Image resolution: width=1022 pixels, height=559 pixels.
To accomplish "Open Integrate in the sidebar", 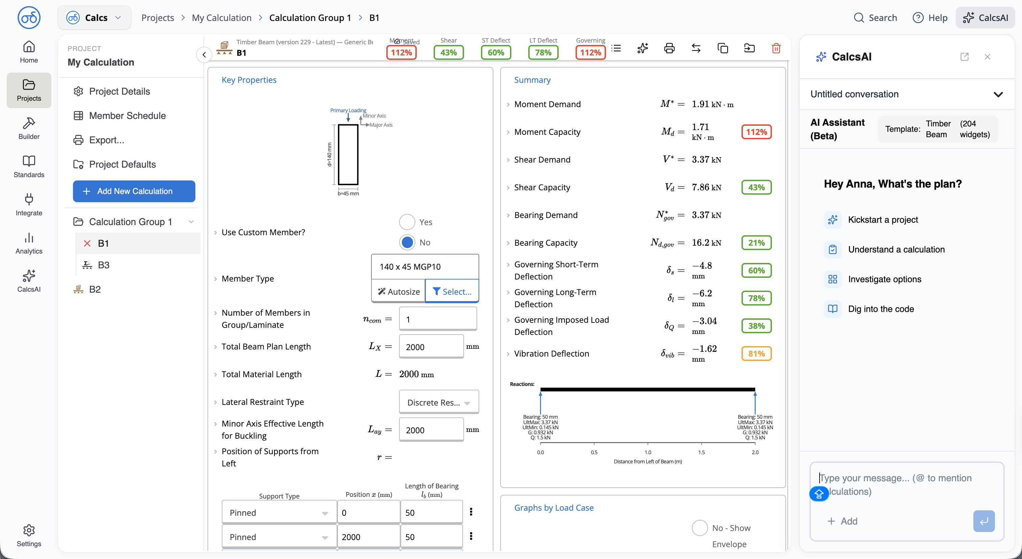I will (29, 205).
